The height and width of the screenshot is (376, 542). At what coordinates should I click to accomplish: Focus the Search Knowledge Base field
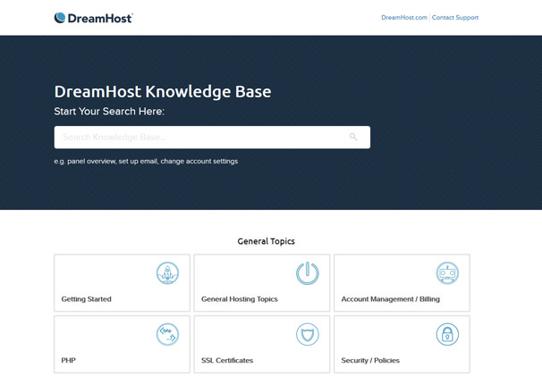tap(212, 138)
